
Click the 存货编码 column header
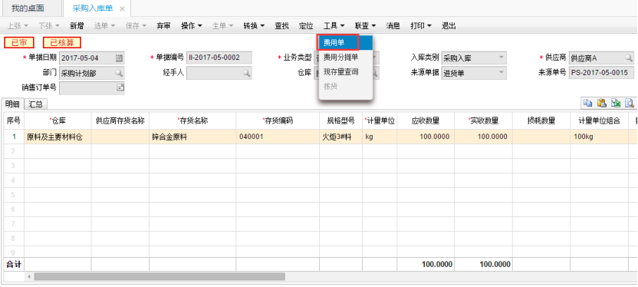278,120
